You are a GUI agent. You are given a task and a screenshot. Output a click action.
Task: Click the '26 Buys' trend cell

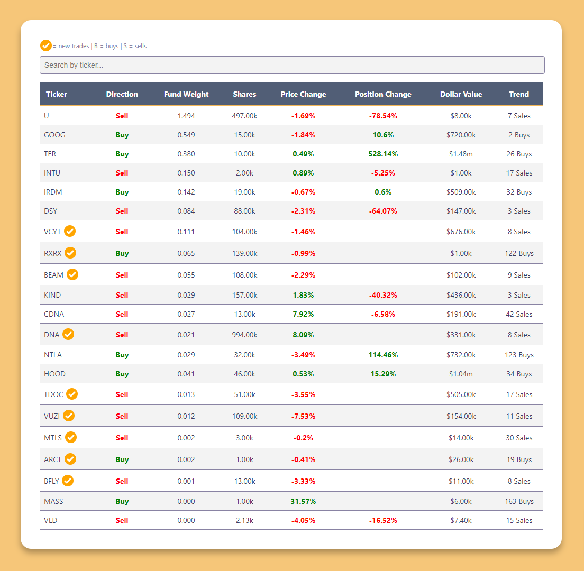tap(519, 154)
